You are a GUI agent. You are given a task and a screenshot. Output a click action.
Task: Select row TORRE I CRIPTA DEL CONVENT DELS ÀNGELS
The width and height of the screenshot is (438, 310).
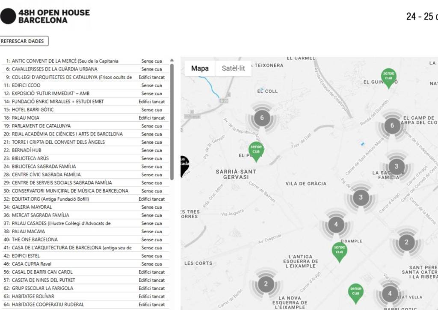coord(86,142)
